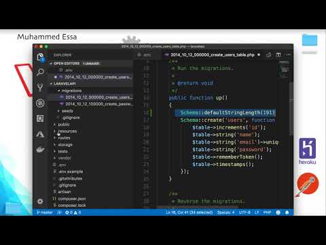Change file encoding UTF-8
The height and width of the screenshot is (245, 326).
[x=244, y=212]
